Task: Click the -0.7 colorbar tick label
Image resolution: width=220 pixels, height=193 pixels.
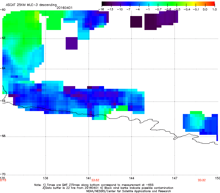Action: [x=158, y=9]
